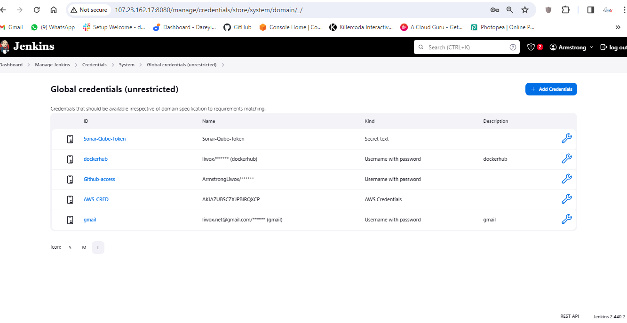Click the Jenkins logo in header
The width and height of the screenshot is (627, 323).
(28, 47)
